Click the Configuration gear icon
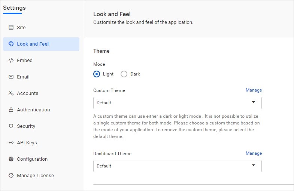294x191 pixels. coord(11,159)
